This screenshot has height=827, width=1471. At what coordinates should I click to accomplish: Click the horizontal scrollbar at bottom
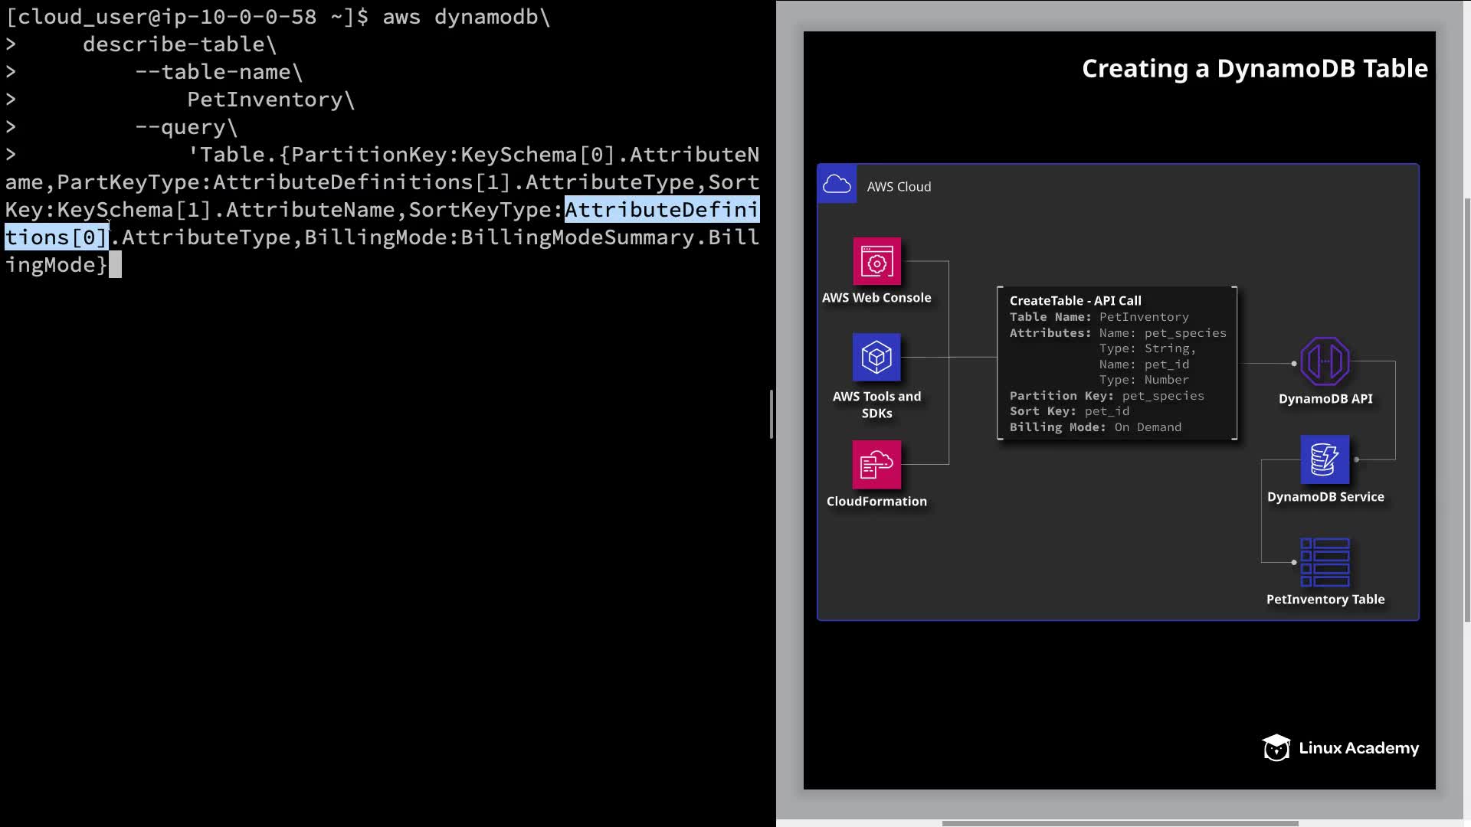coord(1119,823)
